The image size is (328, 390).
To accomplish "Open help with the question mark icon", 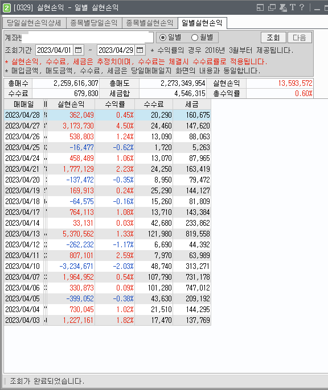I will click(302, 7).
